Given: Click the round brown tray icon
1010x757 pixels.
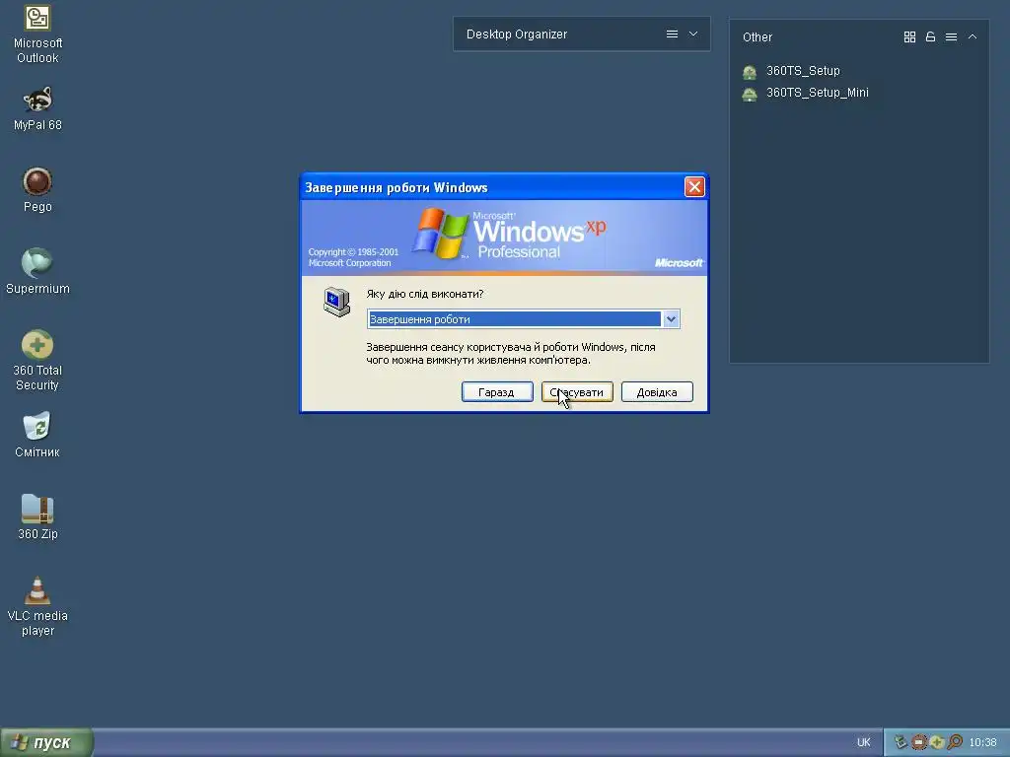Looking at the screenshot, I should pos(919,742).
